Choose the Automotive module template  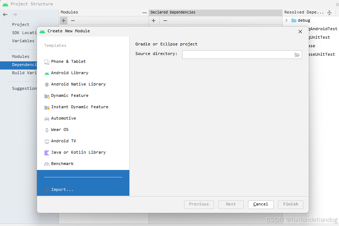(x=64, y=118)
